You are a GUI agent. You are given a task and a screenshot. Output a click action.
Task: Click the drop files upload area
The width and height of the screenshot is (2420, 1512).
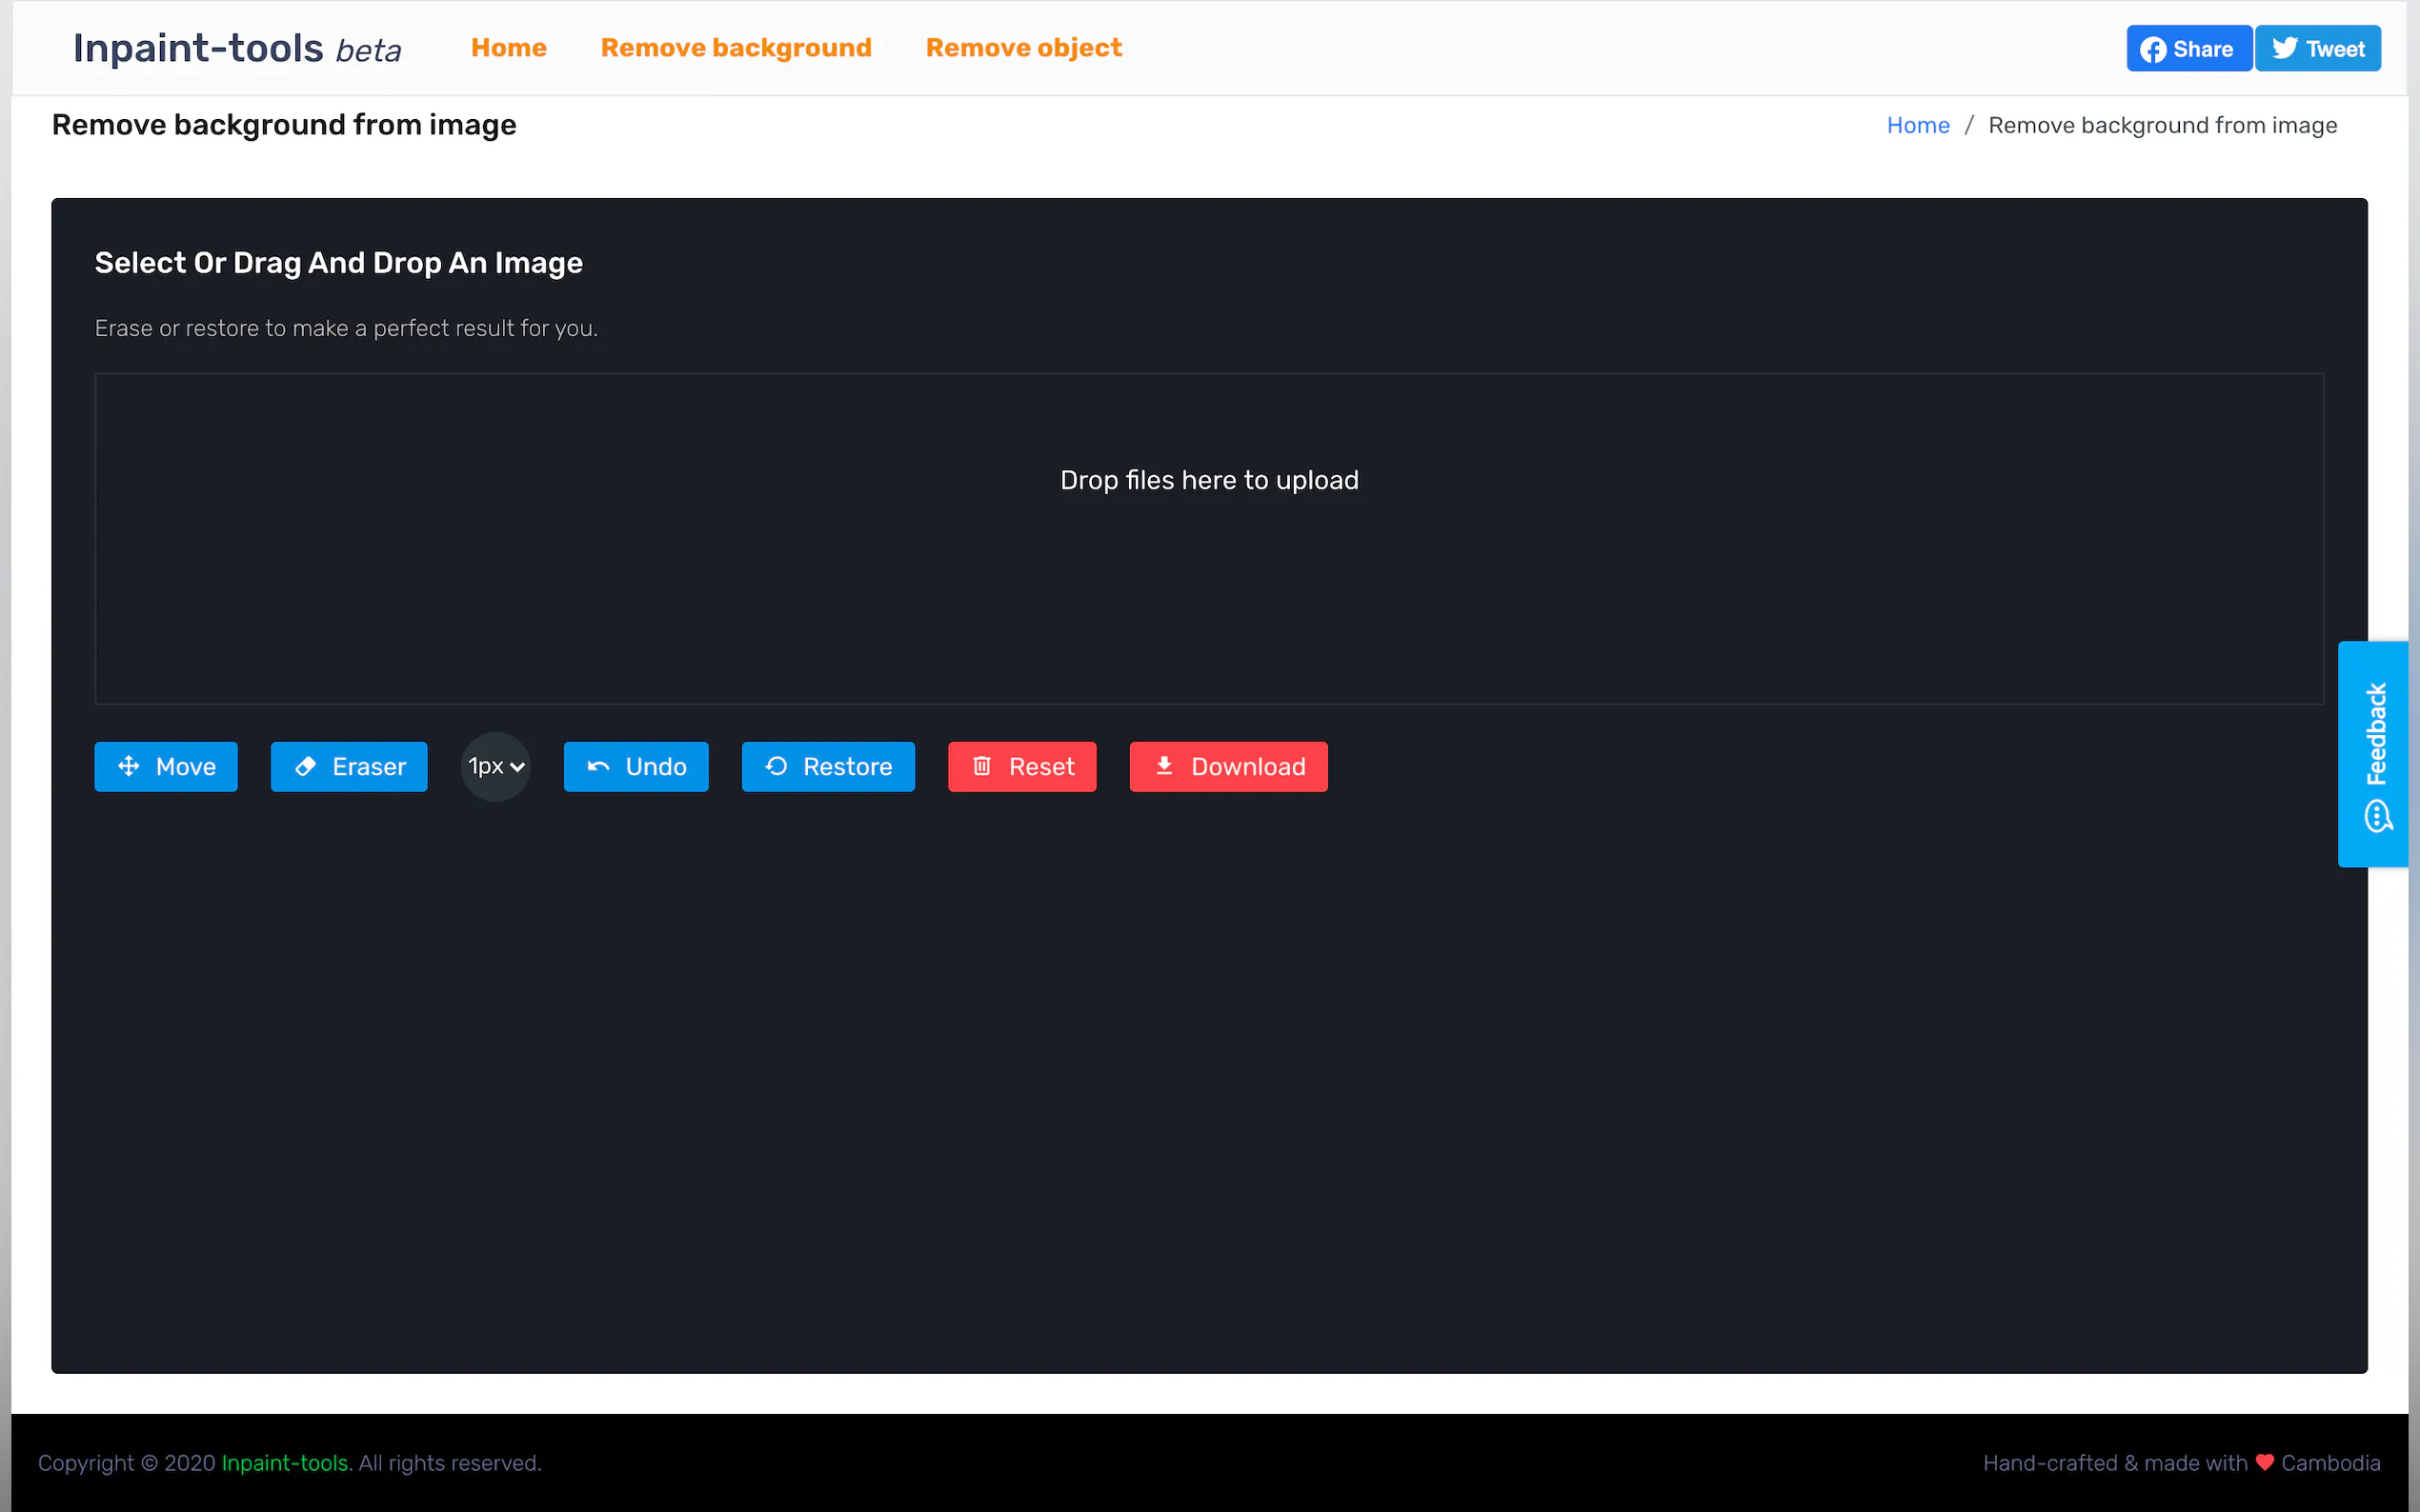pos(1208,600)
